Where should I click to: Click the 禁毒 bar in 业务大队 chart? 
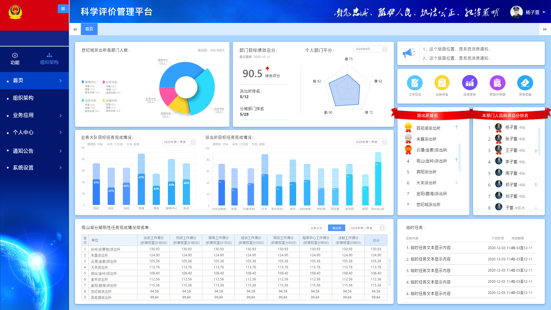(141, 179)
